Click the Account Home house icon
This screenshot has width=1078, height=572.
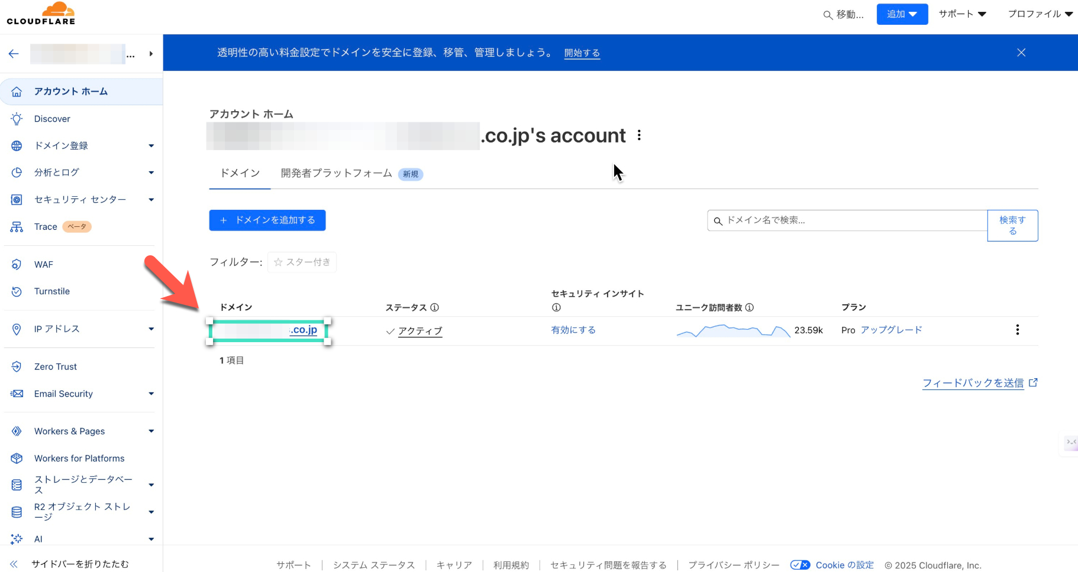point(17,92)
